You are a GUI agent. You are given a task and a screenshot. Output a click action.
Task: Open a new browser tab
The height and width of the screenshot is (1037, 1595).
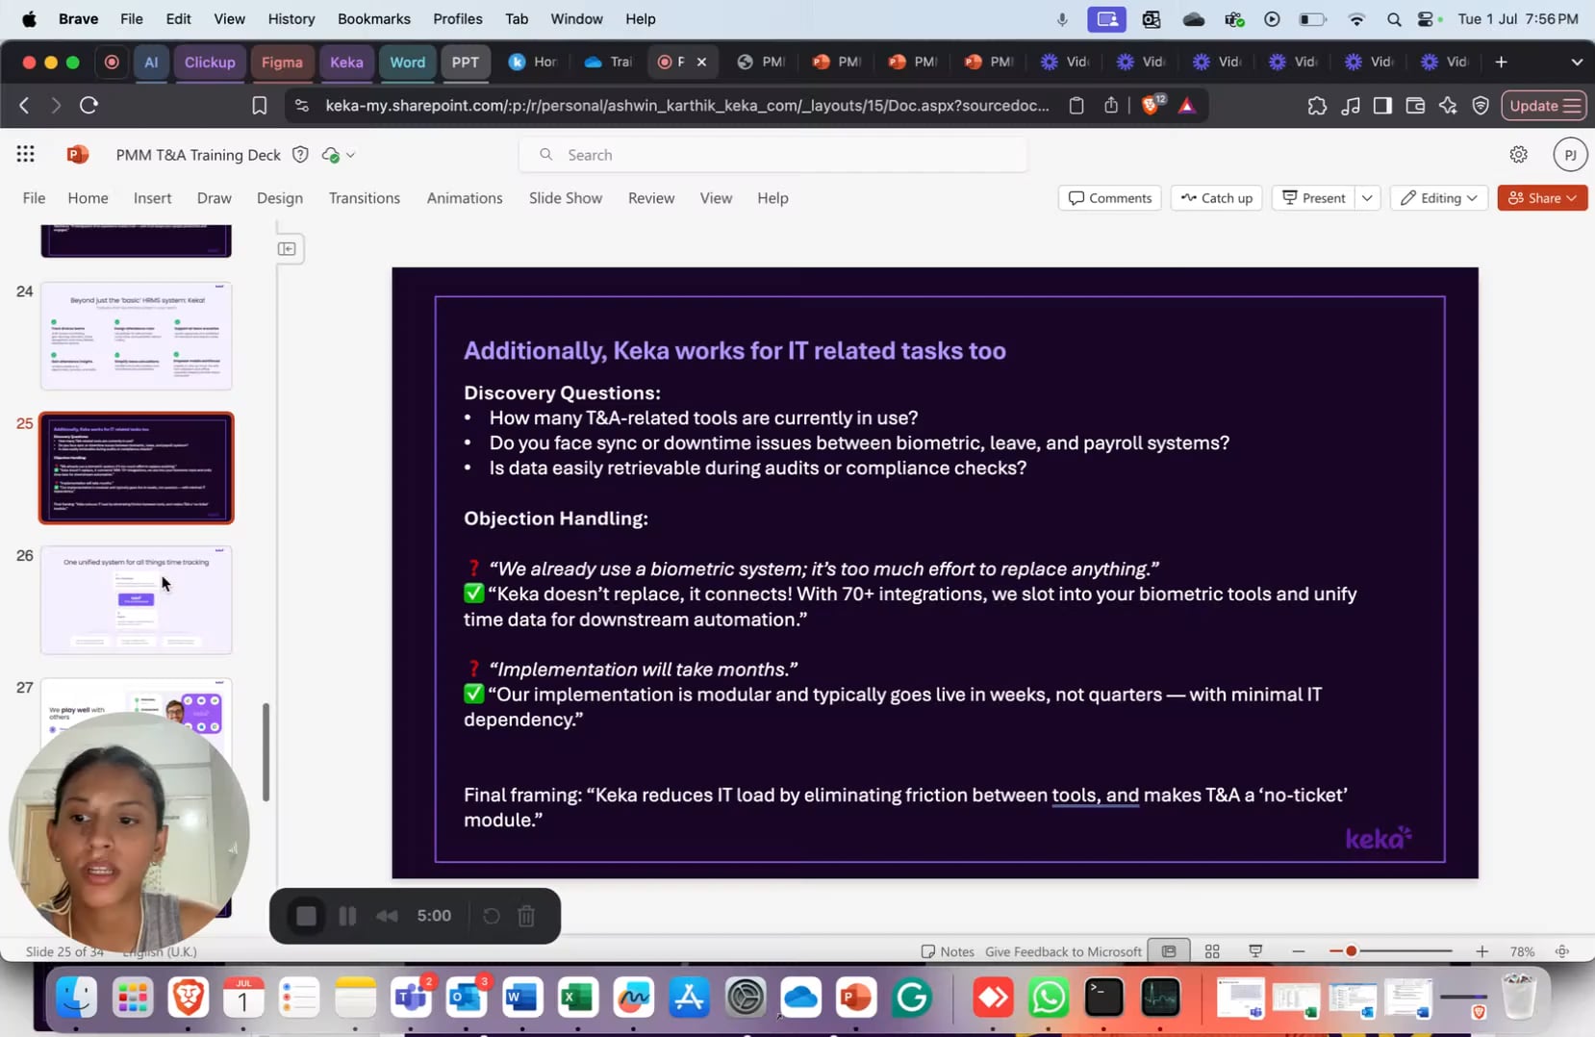[1501, 62]
